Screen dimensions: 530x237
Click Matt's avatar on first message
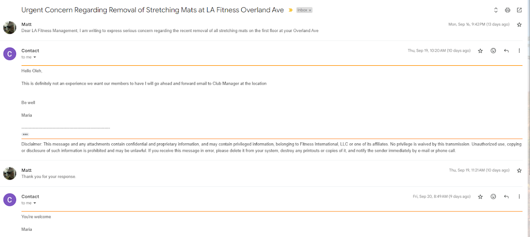click(x=10, y=27)
